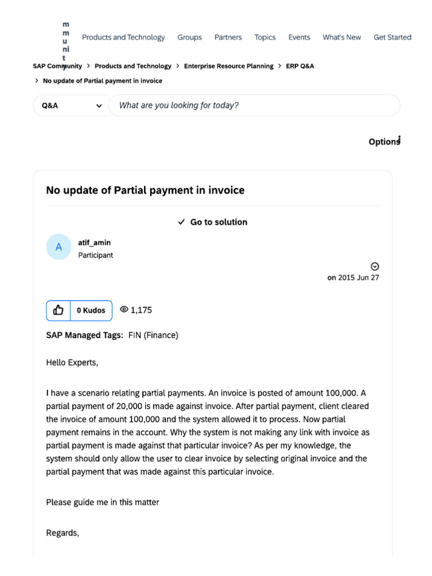
Task: Click the dropdown chevron beside Q&A
Action: click(99, 106)
